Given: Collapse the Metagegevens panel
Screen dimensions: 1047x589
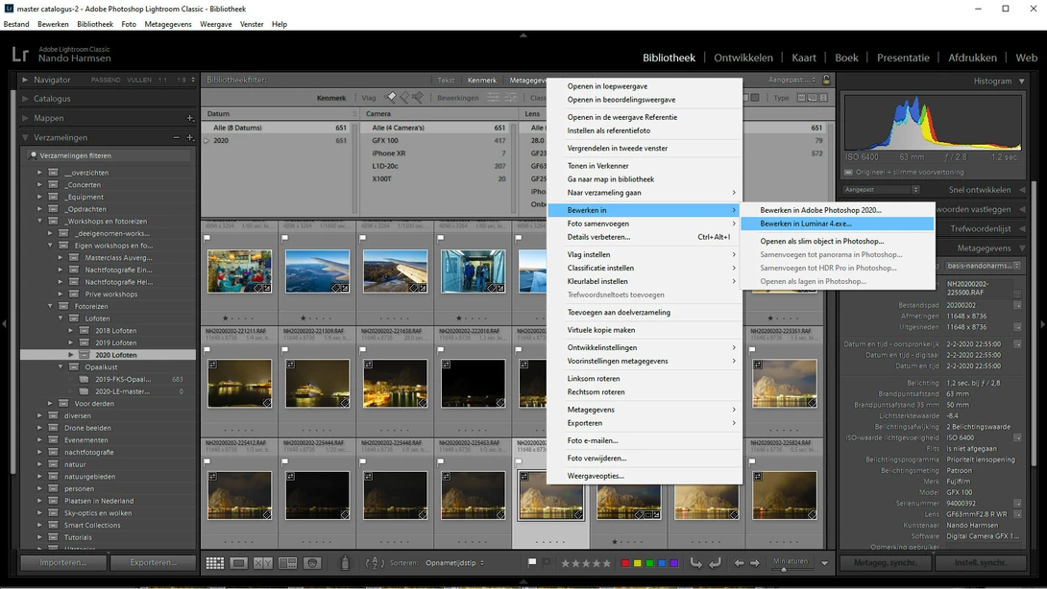Looking at the screenshot, I should 1022,248.
